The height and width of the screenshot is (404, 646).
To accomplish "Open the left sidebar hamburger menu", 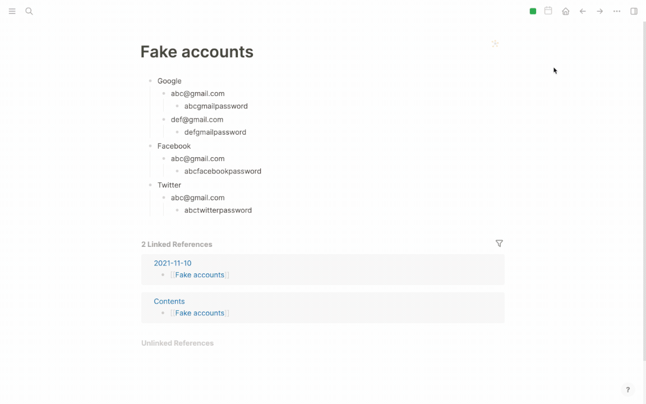I will tap(12, 11).
